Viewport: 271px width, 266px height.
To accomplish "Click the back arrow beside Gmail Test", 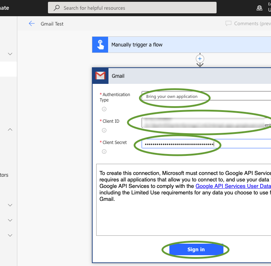I will click(x=32, y=23).
